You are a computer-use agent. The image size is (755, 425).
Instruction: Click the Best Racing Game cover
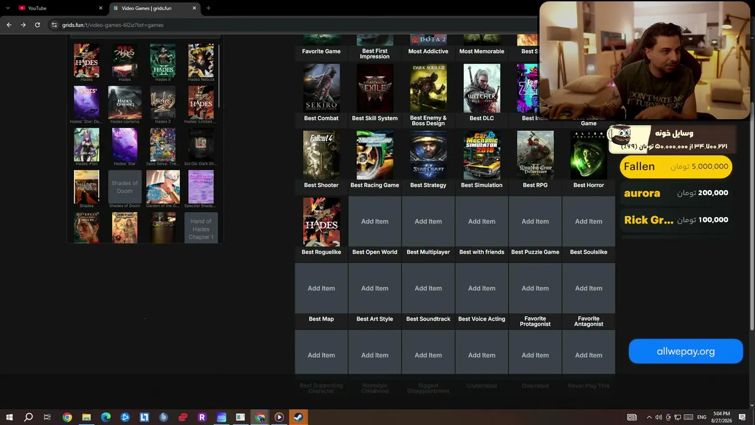point(375,155)
